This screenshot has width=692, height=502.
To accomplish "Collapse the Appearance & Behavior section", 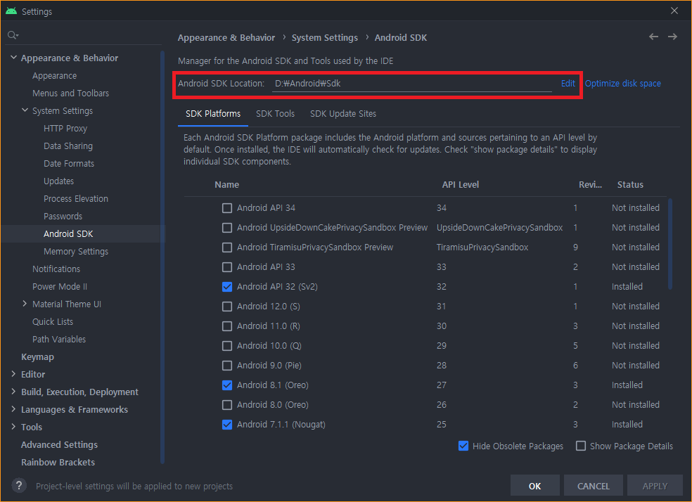I will click(x=13, y=58).
